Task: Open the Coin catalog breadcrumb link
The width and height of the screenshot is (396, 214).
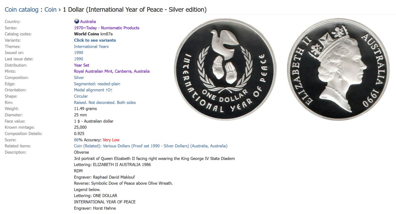Action: pos(21,10)
